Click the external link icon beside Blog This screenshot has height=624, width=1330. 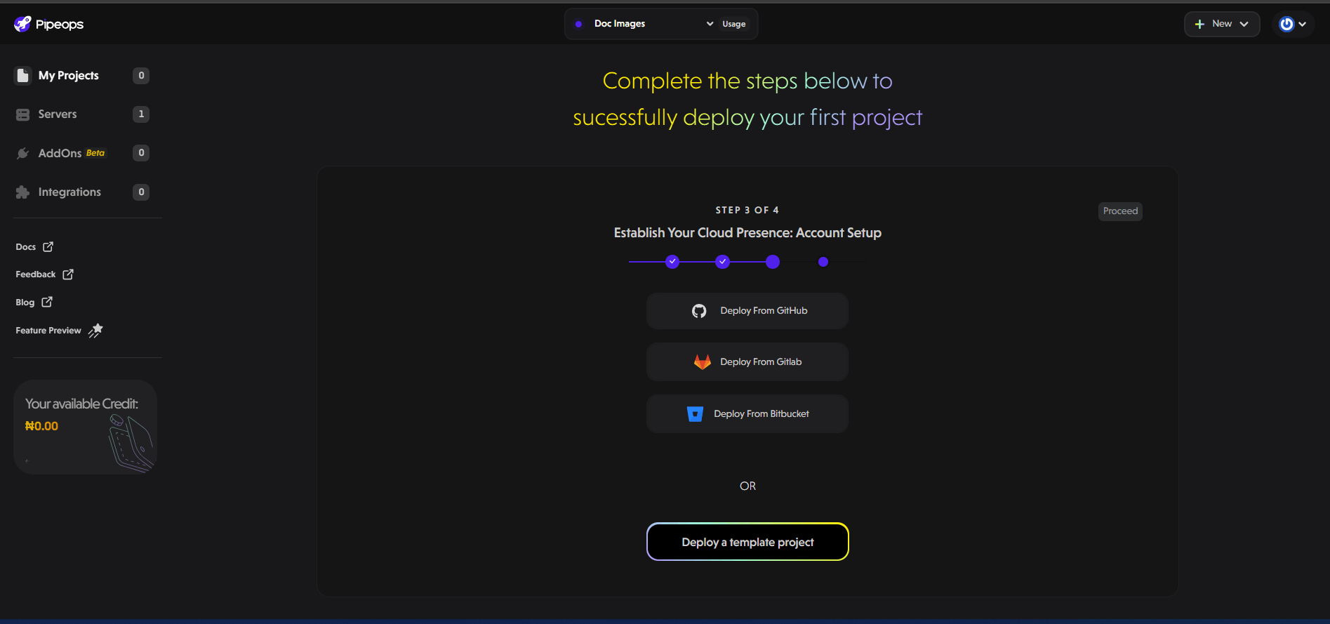tap(47, 302)
